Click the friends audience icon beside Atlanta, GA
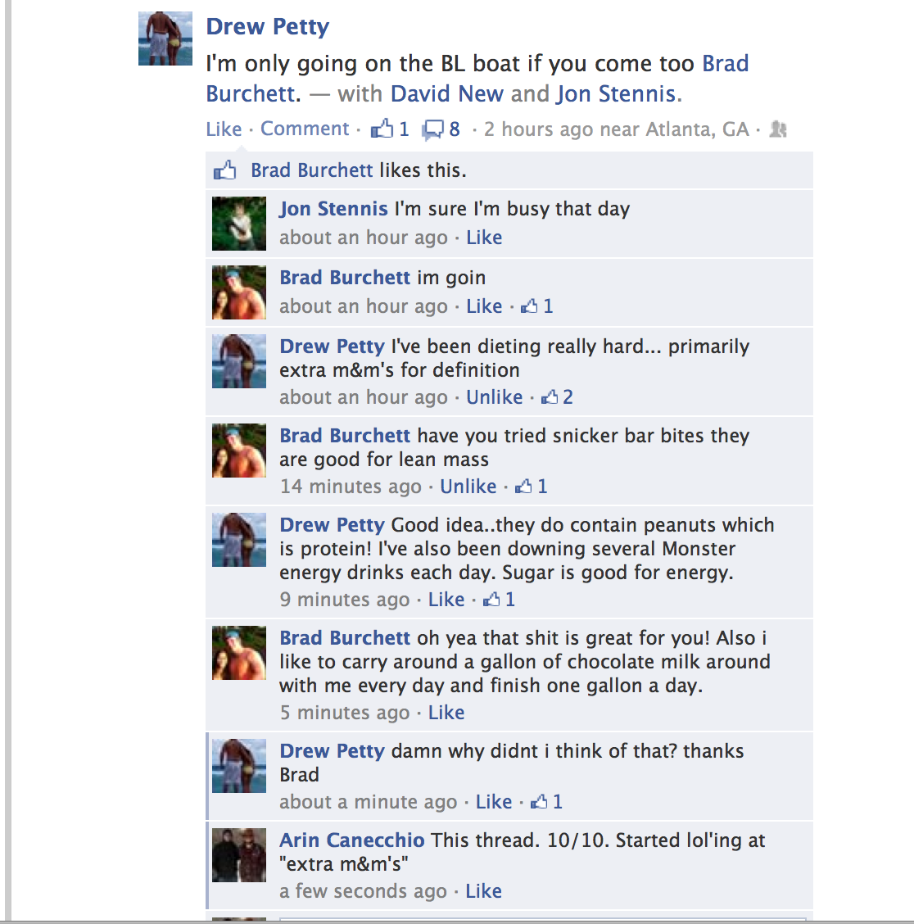The width and height of the screenshot is (914, 924). (778, 129)
